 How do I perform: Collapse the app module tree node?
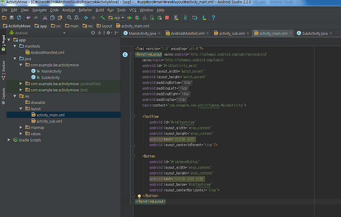click(x=9, y=40)
